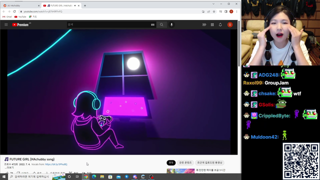Image resolution: width=320 pixels, height=180 pixels.
Task: Expand description with 더보기
Action: point(9,167)
